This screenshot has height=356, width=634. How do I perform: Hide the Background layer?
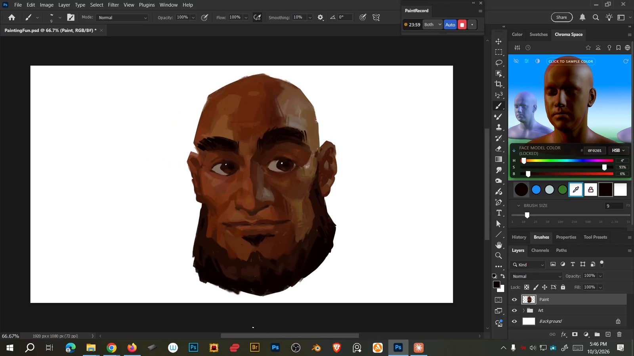(x=514, y=322)
